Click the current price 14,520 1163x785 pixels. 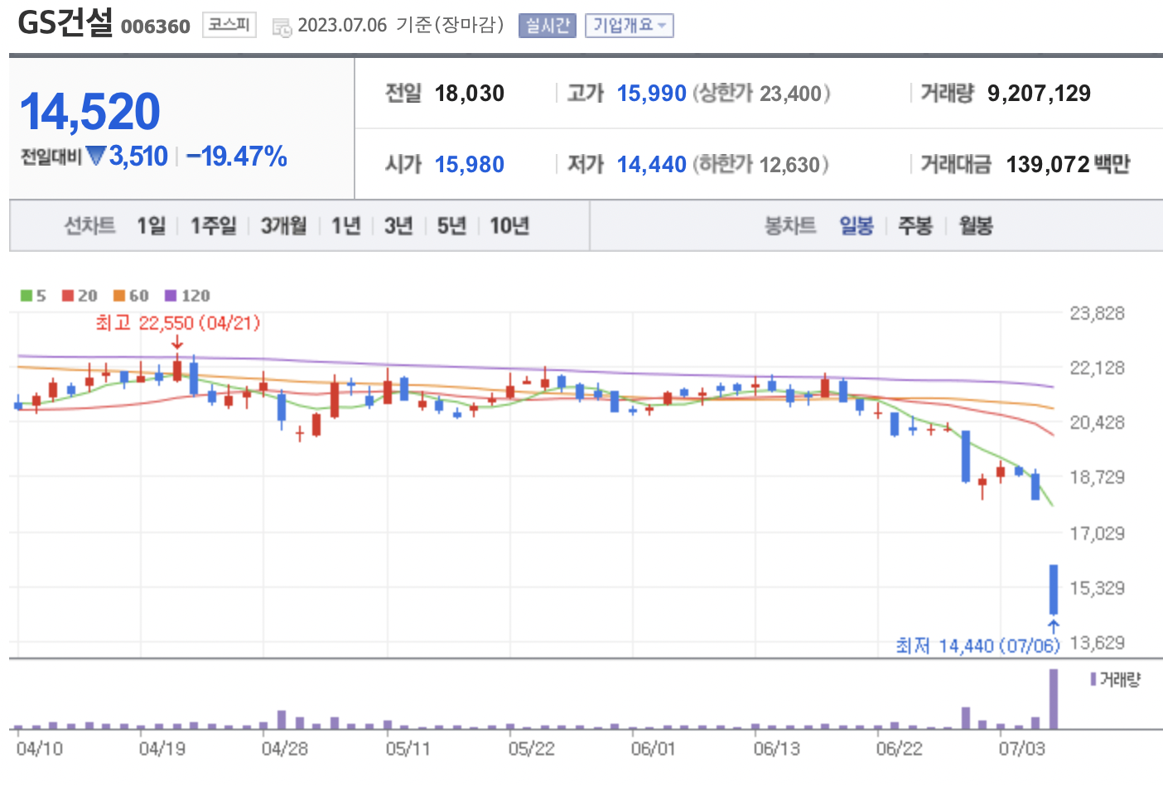click(x=89, y=112)
